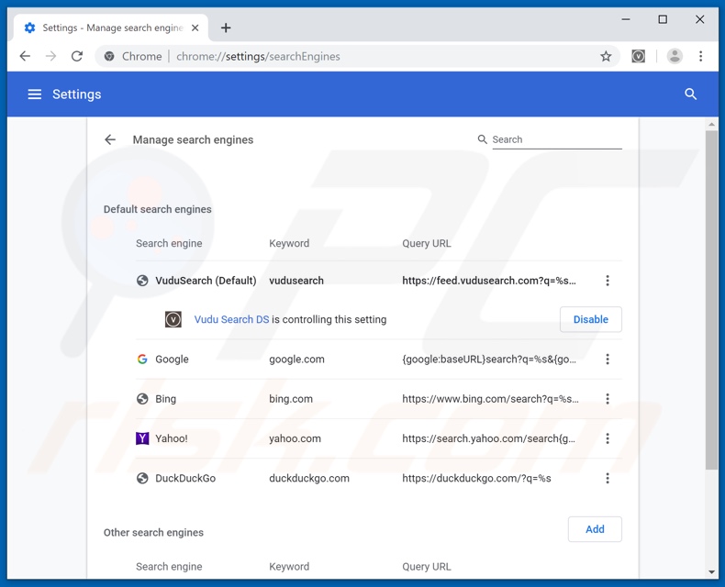Image resolution: width=725 pixels, height=587 pixels.
Task: Click the Yahoo search query URL text
Action: 489,438
